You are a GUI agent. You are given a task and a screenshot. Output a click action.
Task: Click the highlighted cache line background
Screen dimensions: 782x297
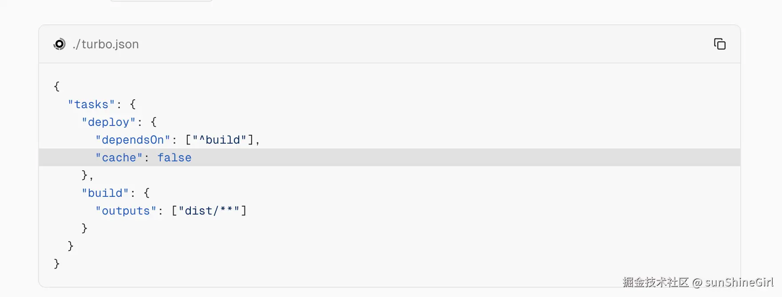pyautogui.click(x=390, y=157)
